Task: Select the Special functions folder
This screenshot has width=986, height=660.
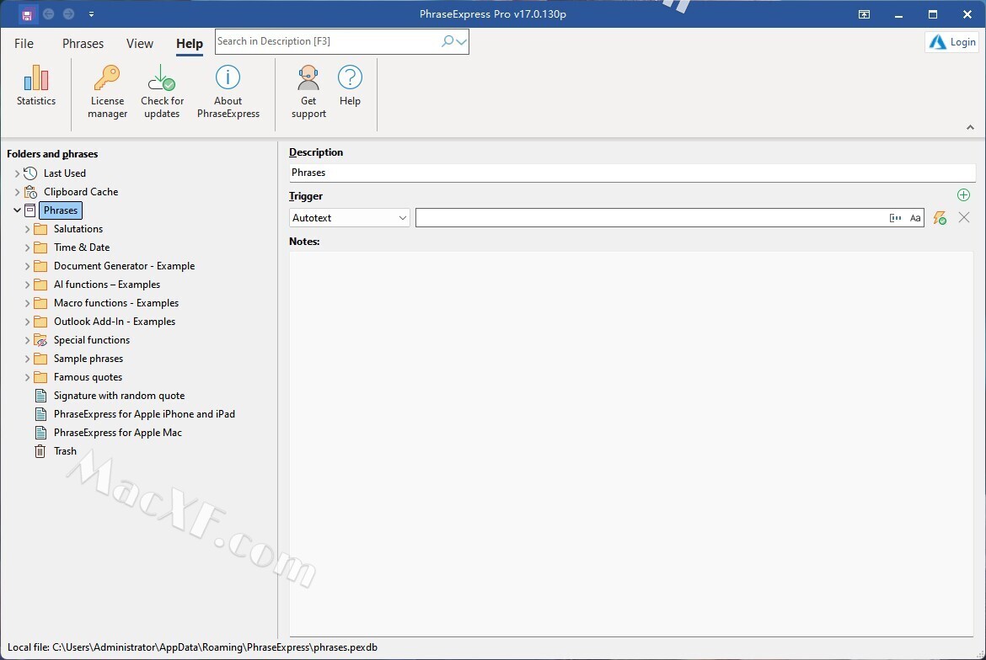Action: pyautogui.click(x=92, y=340)
